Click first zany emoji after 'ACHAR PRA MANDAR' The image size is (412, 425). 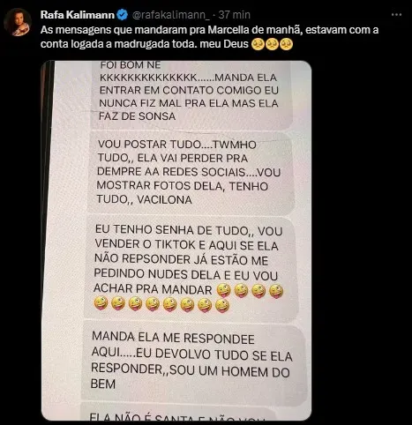point(223,291)
